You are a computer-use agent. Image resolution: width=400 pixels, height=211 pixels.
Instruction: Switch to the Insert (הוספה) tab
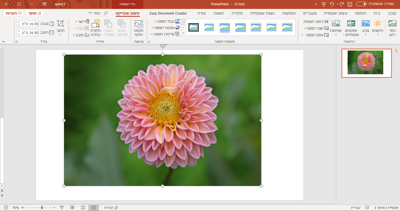click(360, 13)
